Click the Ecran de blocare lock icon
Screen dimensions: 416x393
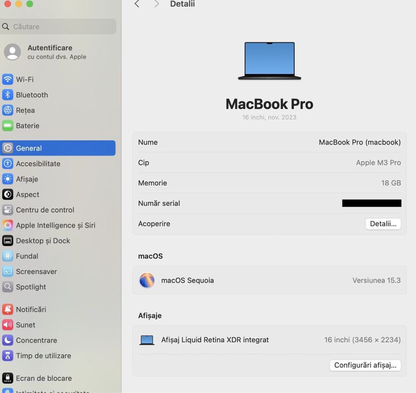(x=8, y=378)
